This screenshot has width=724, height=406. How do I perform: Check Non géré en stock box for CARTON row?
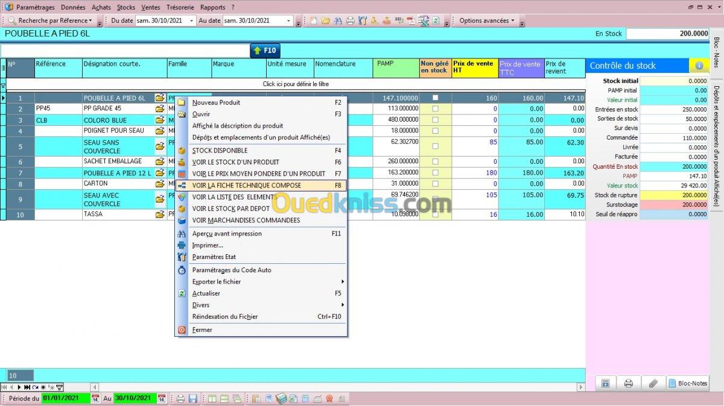435,184
